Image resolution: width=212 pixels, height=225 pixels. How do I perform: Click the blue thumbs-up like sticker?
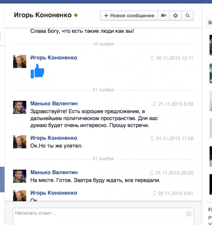[37, 71]
